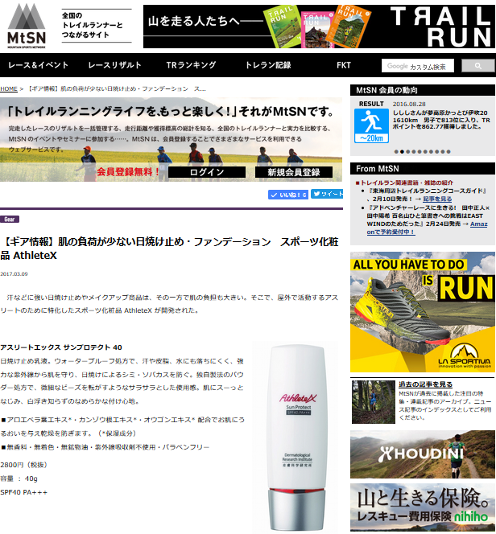Screen dimensions: 496x534
Task: Open レースリザルト menu item
Action: click(x=114, y=65)
